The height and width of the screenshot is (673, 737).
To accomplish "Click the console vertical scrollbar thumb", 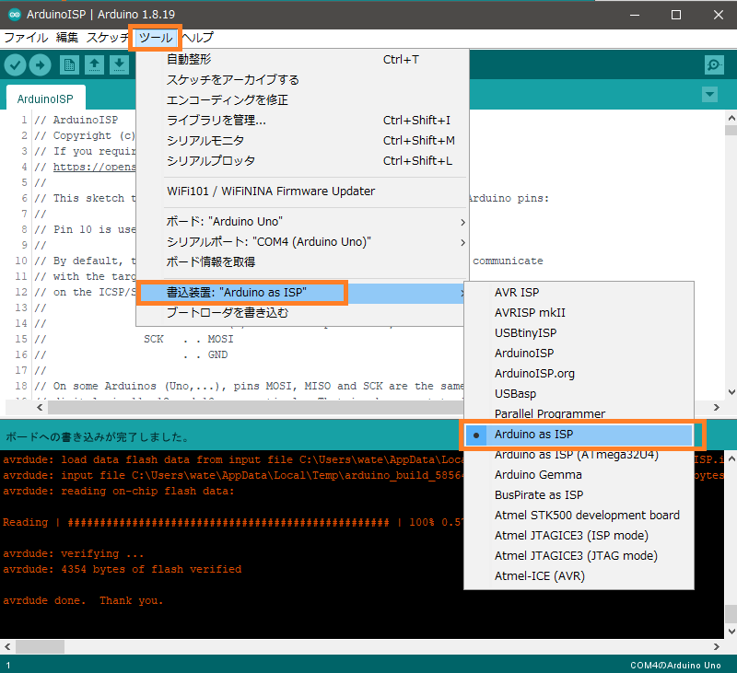I will pyautogui.click(x=731, y=613).
